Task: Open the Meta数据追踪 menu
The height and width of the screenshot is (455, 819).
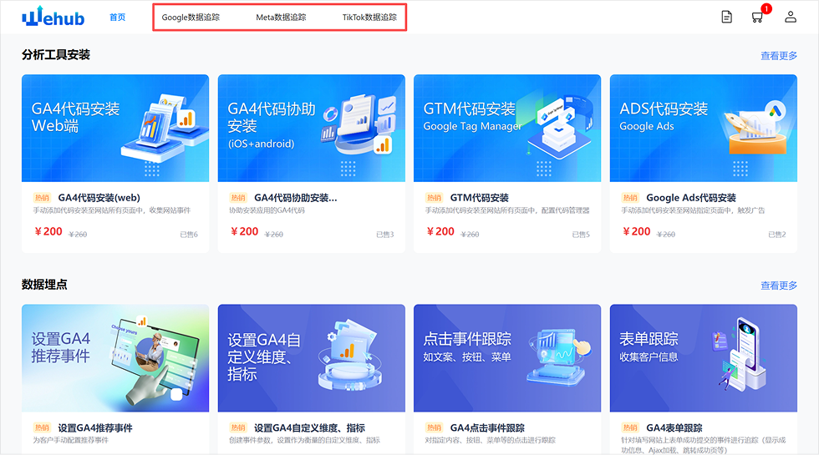Action: coord(281,17)
